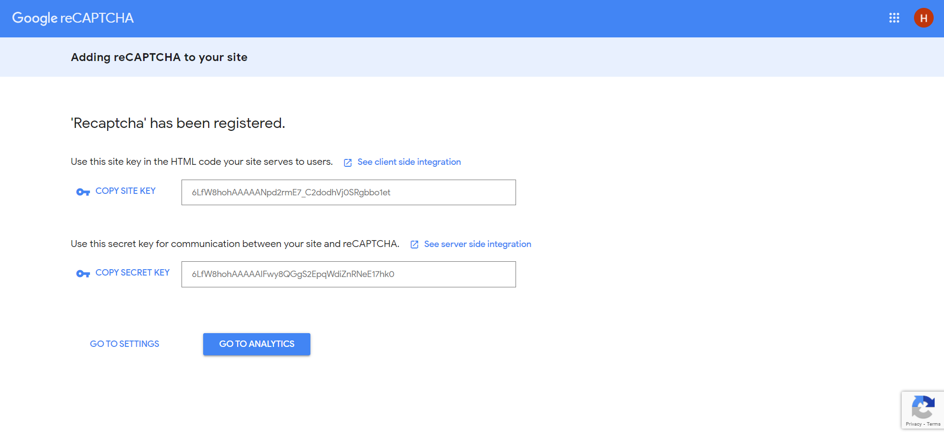Open GO TO SETTINGS

point(124,344)
